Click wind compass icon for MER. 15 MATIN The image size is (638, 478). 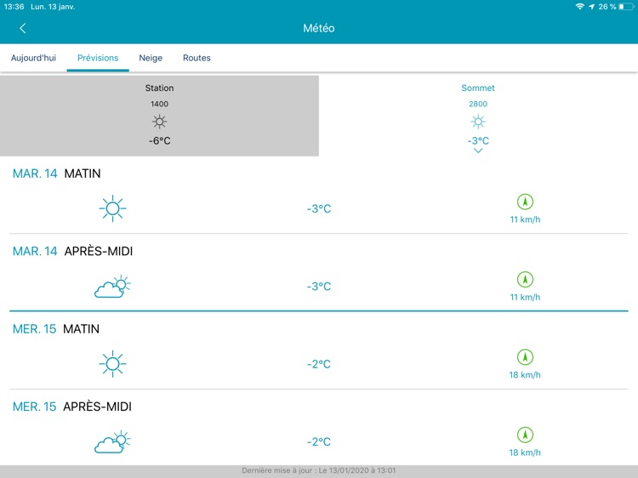coord(525,357)
